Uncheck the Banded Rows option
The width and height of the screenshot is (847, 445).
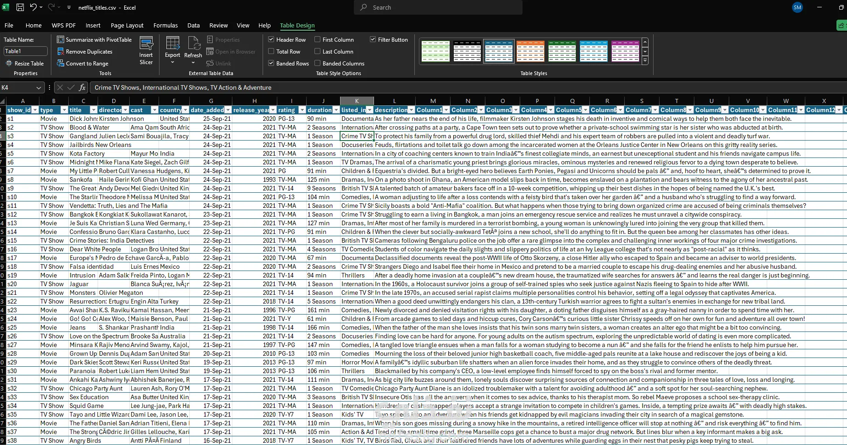pos(271,64)
